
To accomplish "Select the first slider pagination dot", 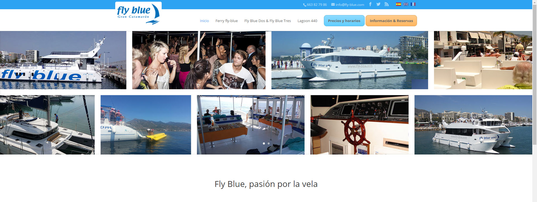I will (264, 143).
